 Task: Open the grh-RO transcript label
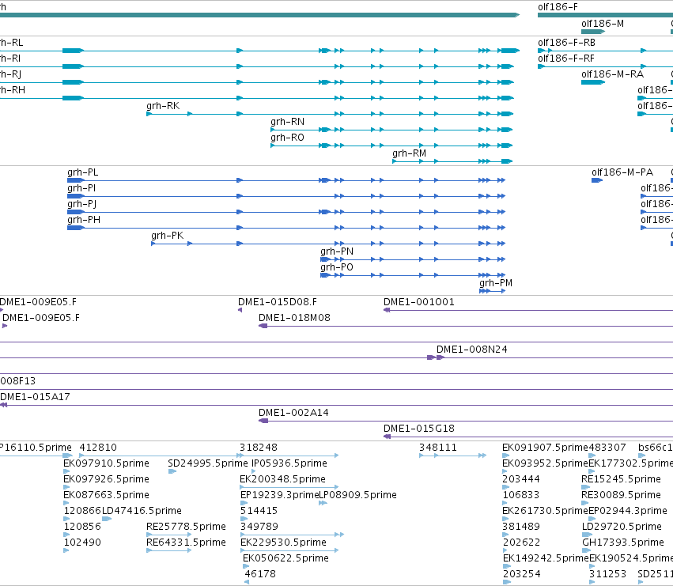tap(287, 138)
